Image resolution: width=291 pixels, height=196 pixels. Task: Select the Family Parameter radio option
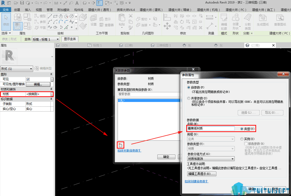tap(189, 87)
